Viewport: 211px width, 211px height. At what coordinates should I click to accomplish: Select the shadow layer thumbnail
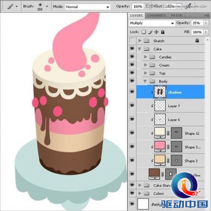[x=160, y=92]
